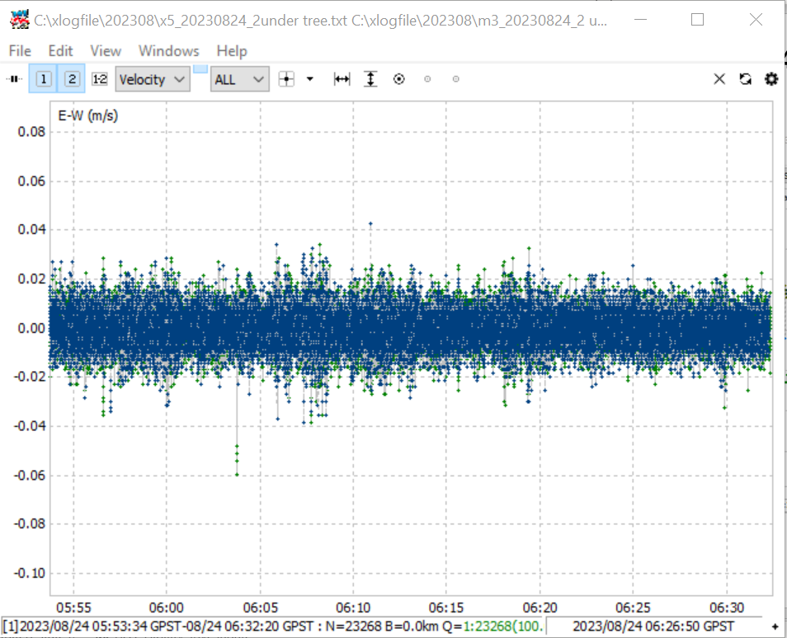The width and height of the screenshot is (787, 638).
Task: Fit the plot horizontally with the arrows icon
Action: (342, 79)
